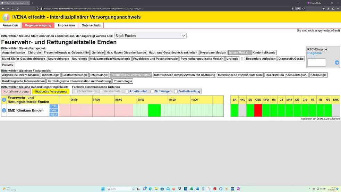Choose Fachbereich Pneumologie
341x192 pixels.
point(123,81)
